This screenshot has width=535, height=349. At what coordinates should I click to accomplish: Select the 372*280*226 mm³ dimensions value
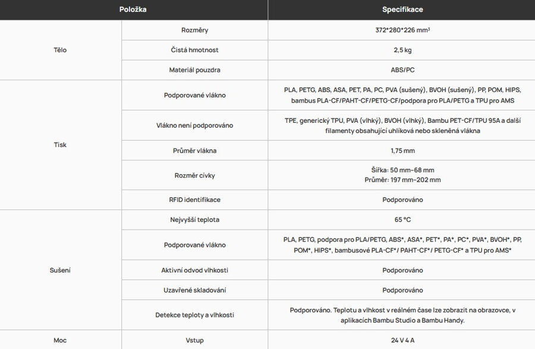tap(402, 30)
